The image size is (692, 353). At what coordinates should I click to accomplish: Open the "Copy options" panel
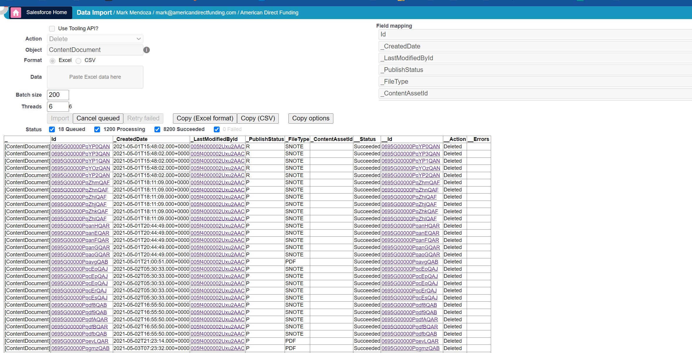[311, 118]
